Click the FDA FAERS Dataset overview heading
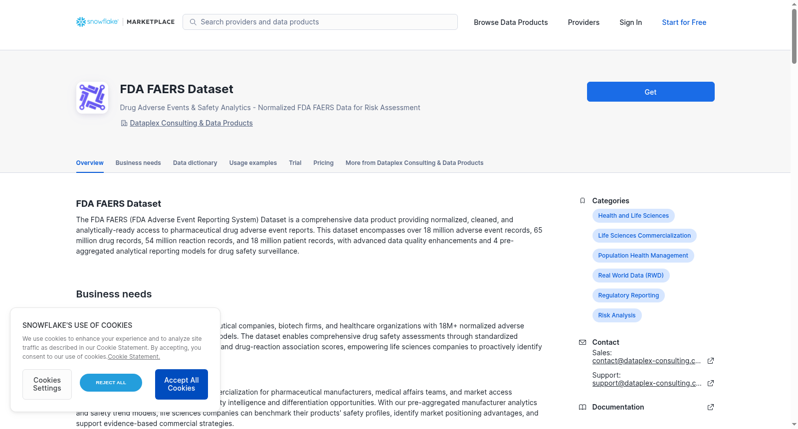Image resolution: width=798 pixels, height=429 pixels. click(x=118, y=203)
